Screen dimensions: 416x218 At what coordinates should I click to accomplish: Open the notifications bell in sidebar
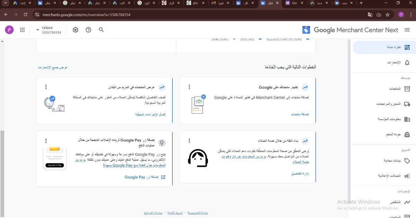[407, 62]
